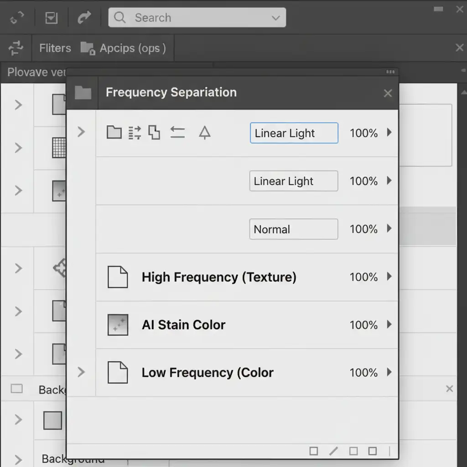Open the Fliters tab
The height and width of the screenshot is (467, 467).
click(55, 48)
